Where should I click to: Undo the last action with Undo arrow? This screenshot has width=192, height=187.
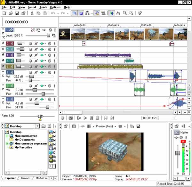point(53,13)
